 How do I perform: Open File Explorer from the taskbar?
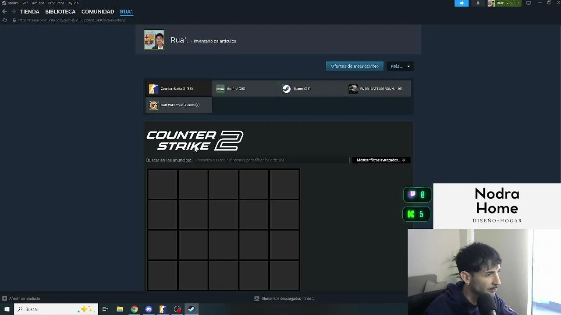(120, 309)
